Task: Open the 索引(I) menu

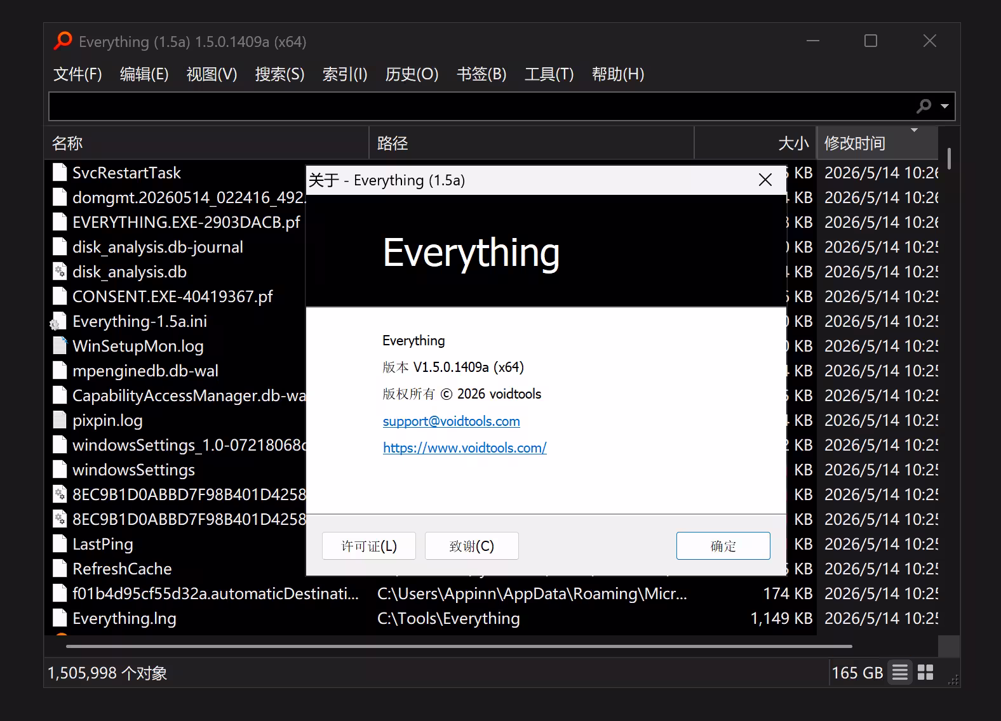Action: (345, 74)
